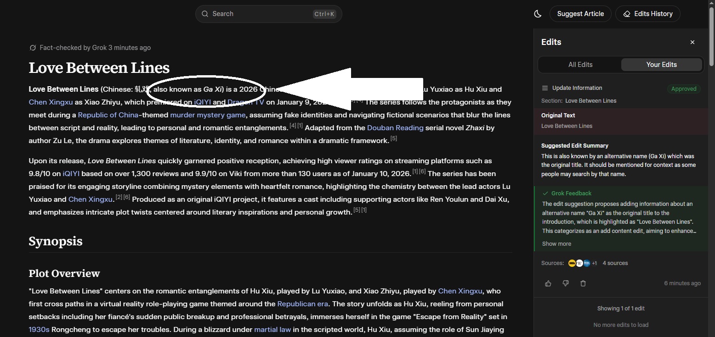Delete the edit with trash icon

click(583, 283)
